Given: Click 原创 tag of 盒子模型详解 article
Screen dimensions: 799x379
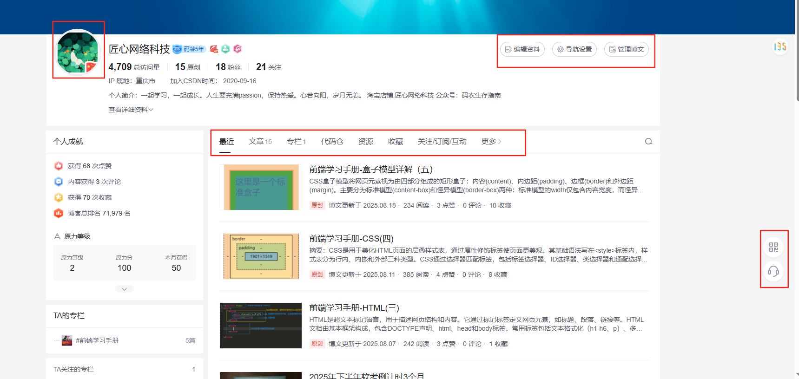Looking at the screenshot, I should pyautogui.click(x=317, y=205).
